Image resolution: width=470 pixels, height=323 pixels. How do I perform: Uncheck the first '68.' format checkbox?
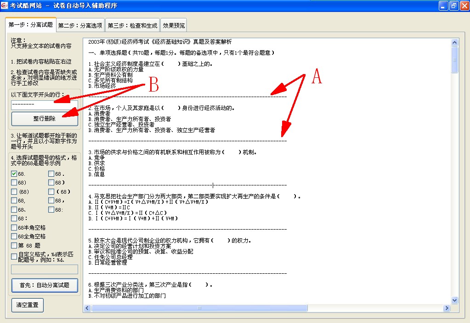[x=14, y=174]
